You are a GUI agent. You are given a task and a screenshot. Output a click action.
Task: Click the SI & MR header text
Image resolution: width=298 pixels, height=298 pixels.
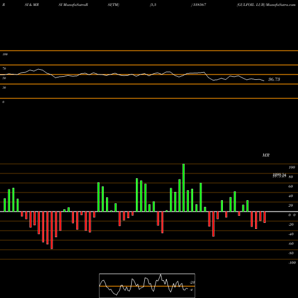[32, 5]
